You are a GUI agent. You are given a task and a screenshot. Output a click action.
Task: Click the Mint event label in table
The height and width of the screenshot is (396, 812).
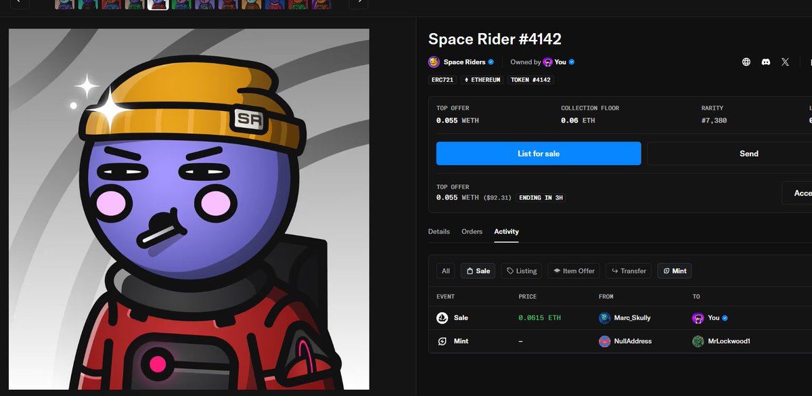(x=461, y=341)
